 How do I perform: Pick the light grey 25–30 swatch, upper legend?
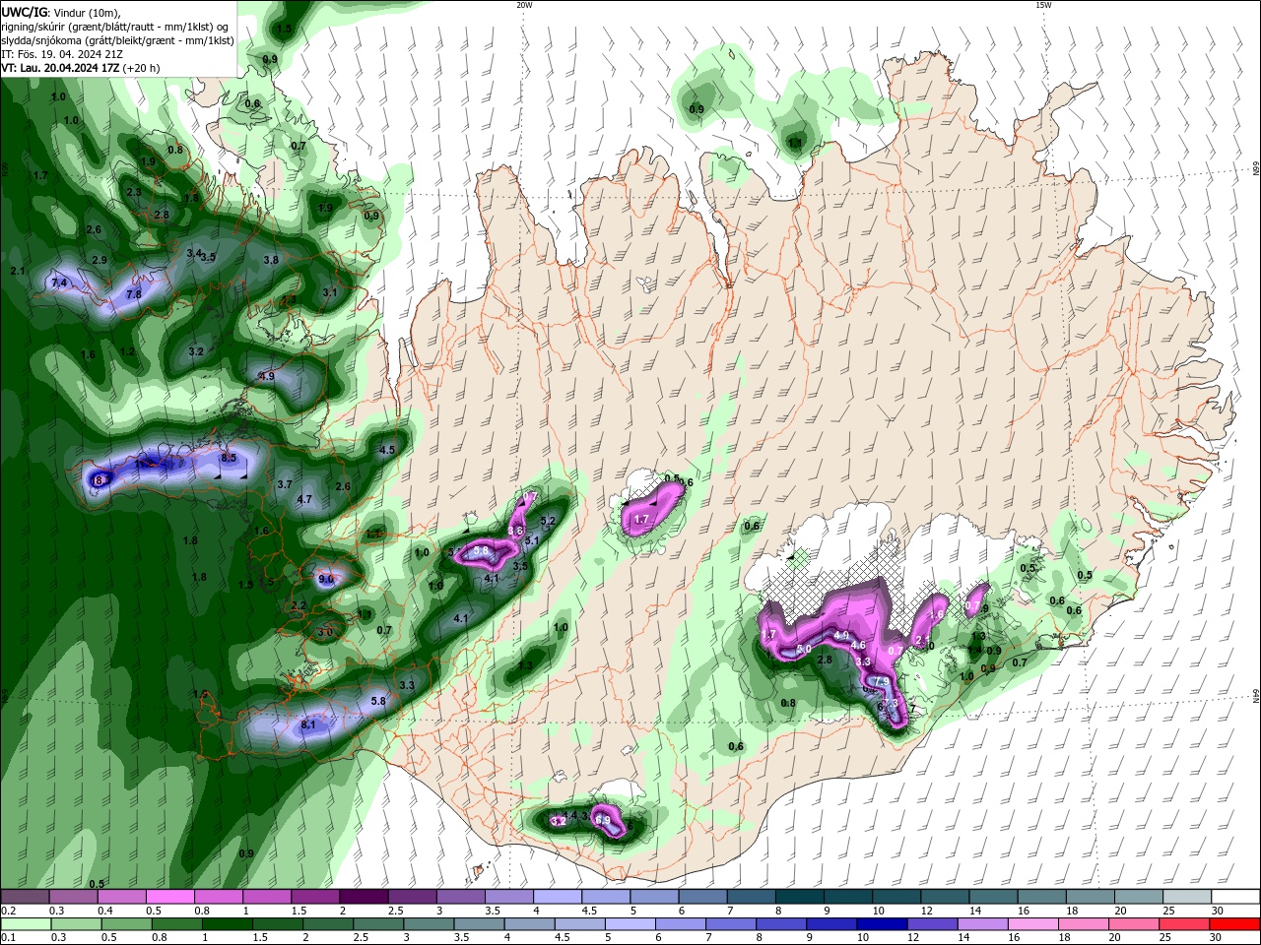click(1188, 897)
